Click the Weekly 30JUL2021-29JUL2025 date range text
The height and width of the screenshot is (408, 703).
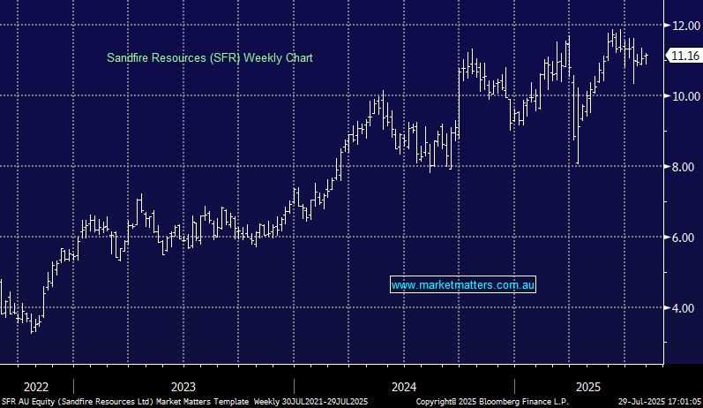pos(310,402)
